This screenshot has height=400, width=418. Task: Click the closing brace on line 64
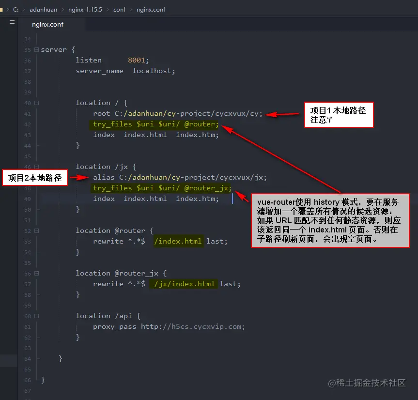click(61, 359)
